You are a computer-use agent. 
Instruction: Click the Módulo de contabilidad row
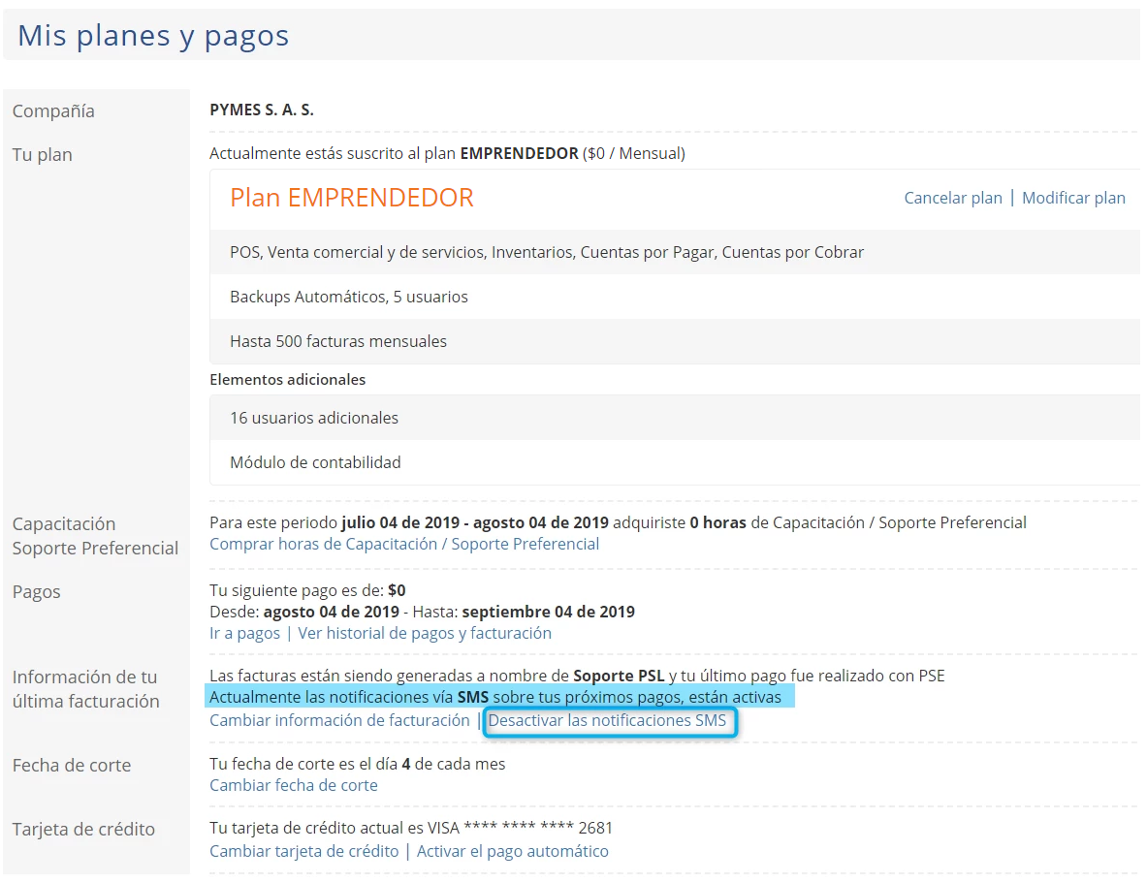click(315, 462)
